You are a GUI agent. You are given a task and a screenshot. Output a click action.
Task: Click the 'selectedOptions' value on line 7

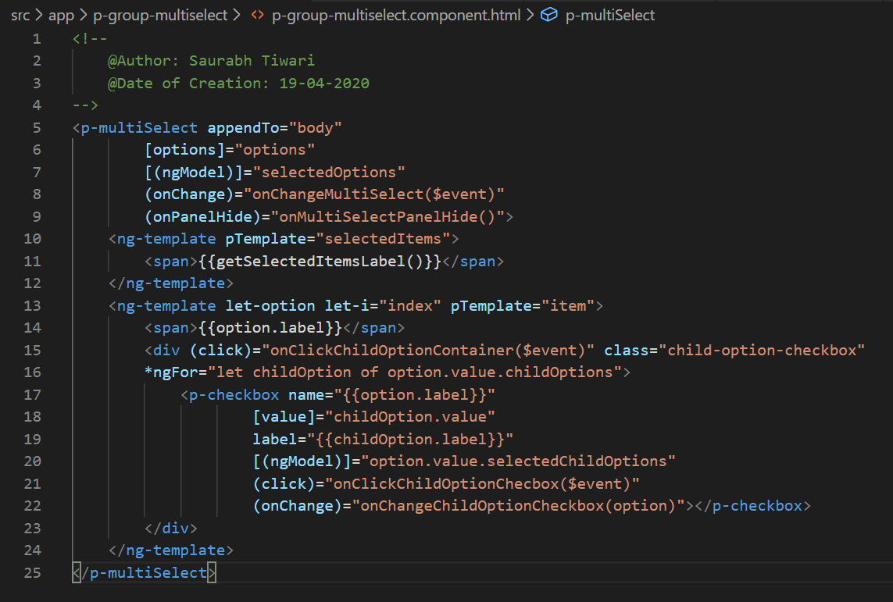coord(329,172)
